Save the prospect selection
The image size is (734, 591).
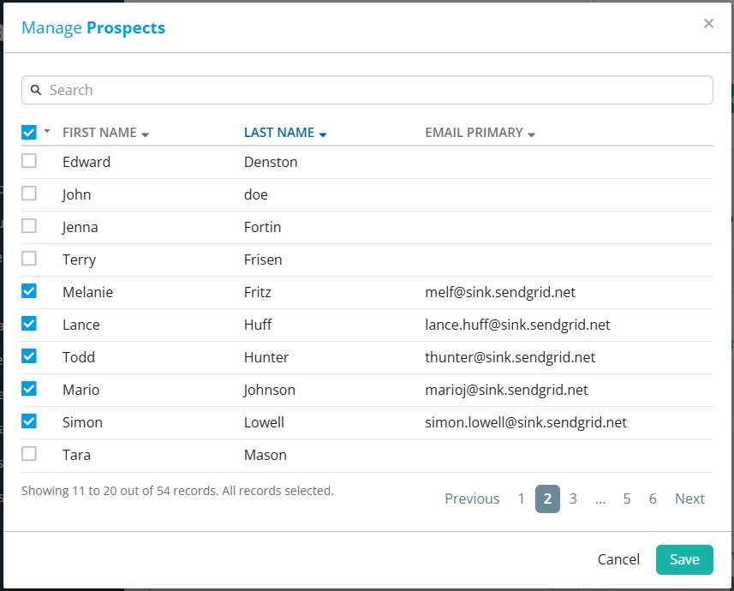684,559
